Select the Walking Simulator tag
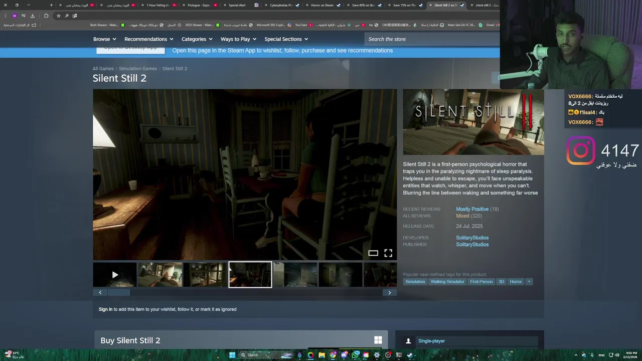The image size is (642, 361). coord(447,282)
